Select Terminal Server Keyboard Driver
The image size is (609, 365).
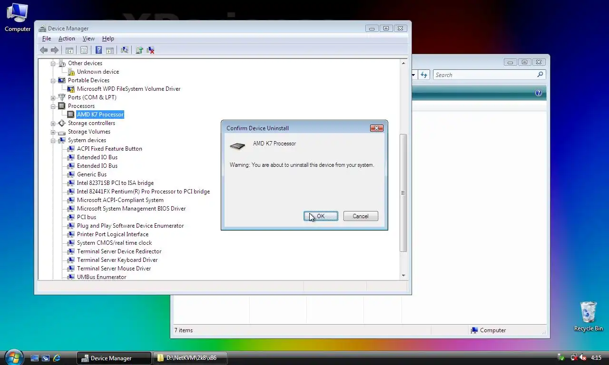117,260
